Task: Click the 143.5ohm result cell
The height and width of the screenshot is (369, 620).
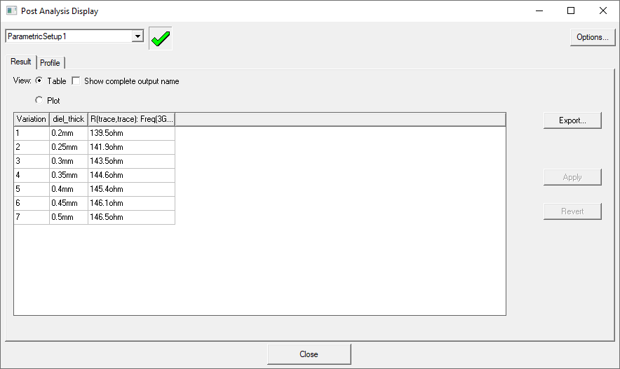Action: (131, 161)
